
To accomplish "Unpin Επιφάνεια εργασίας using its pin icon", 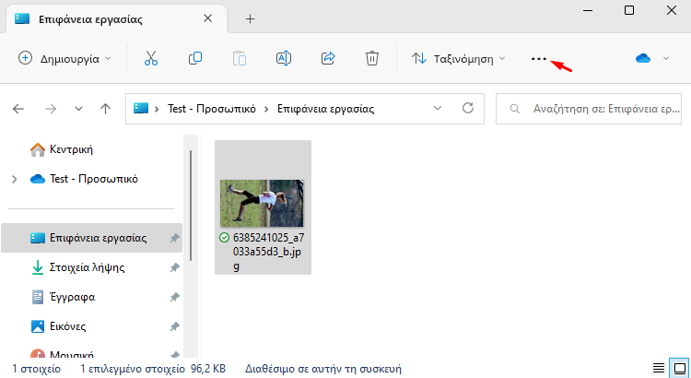I will click(x=174, y=238).
